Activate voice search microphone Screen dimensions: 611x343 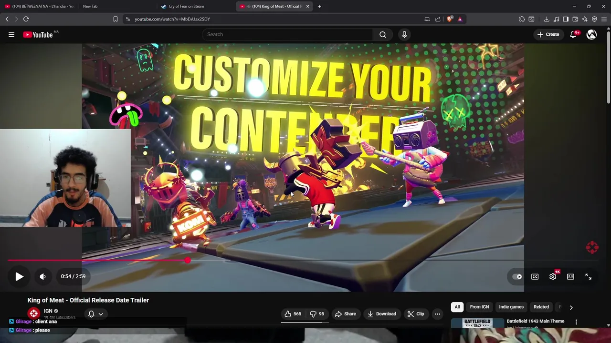coord(404,34)
